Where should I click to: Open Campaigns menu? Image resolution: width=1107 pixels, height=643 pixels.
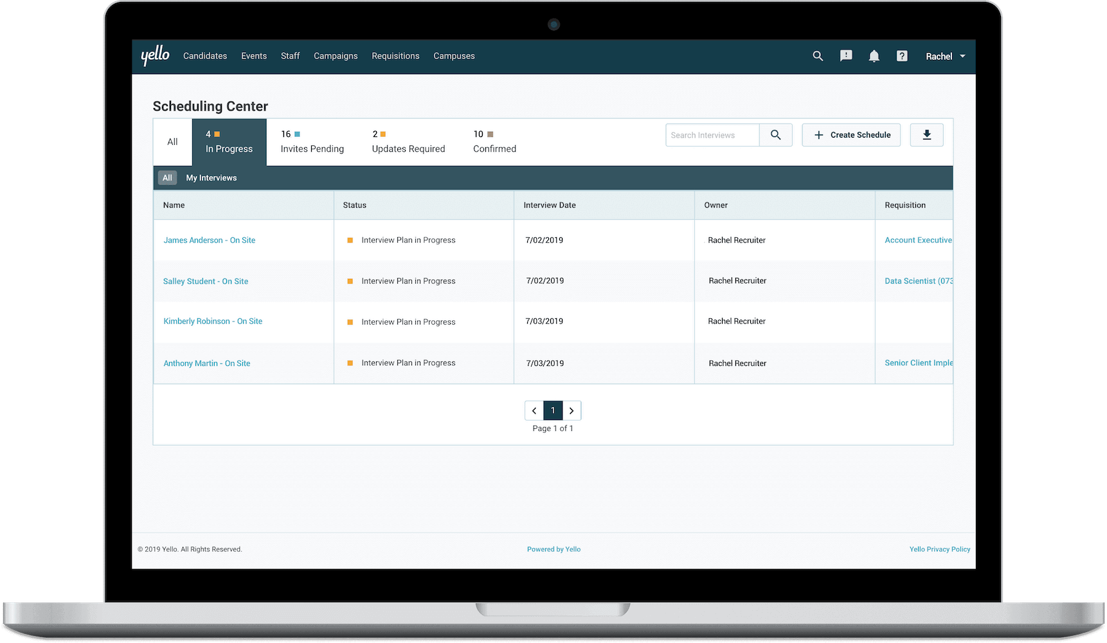pos(336,56)
